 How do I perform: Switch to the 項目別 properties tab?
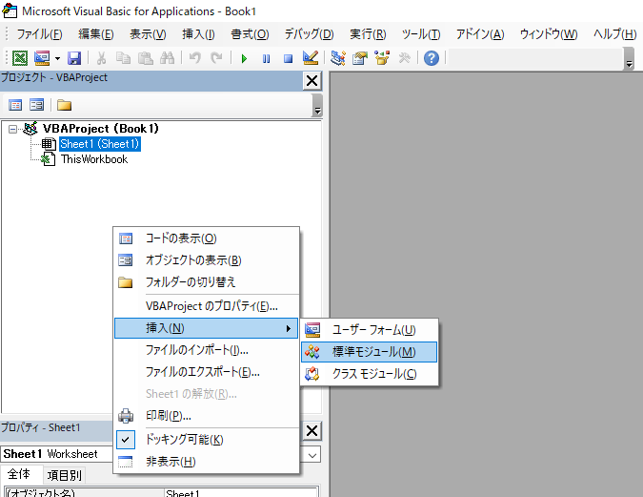65,475
